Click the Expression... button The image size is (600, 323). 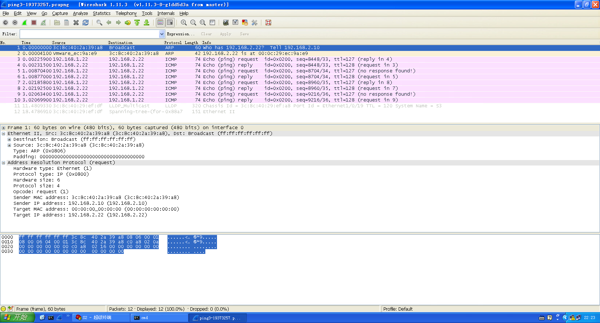[181, 34]
